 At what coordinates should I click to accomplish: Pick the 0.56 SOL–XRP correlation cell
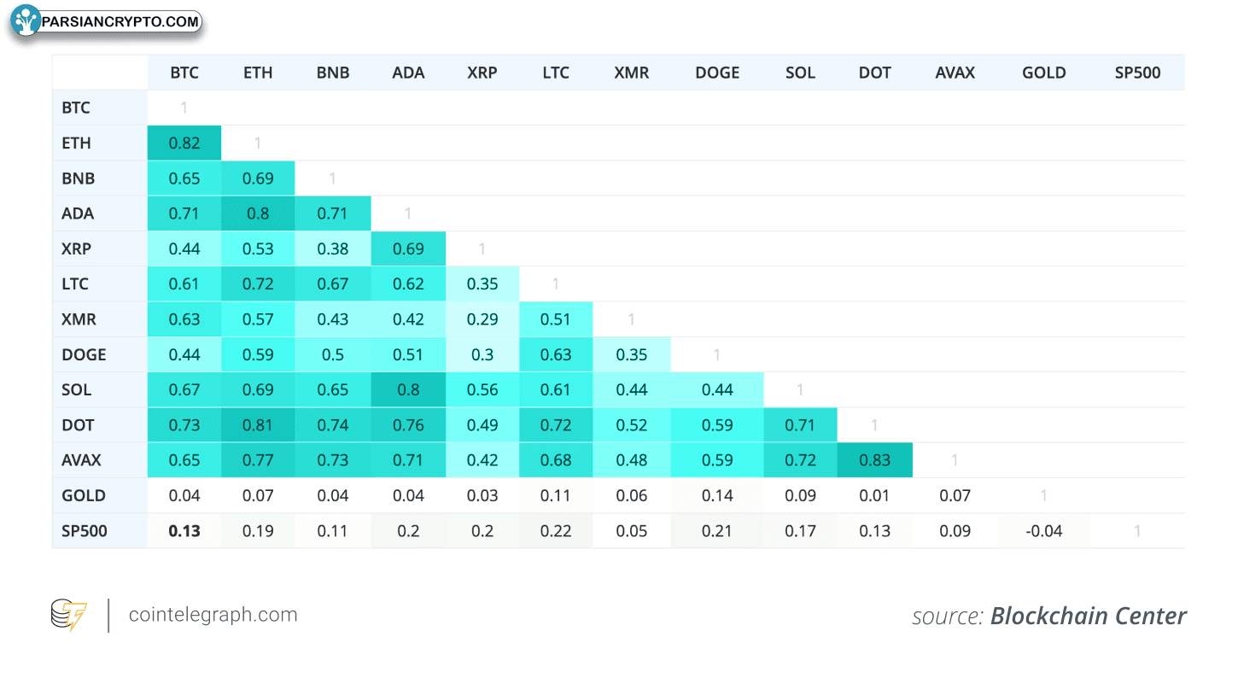pyautogui.click(x=482, y=389)
